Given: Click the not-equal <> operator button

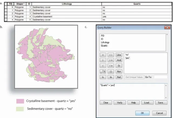Looking at the screenshot, I should pos(111,55).
